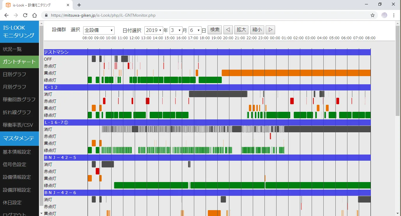
Task: Click the long orange bar in テストマシン 黄点灯
Action: (x=296, y=73)
